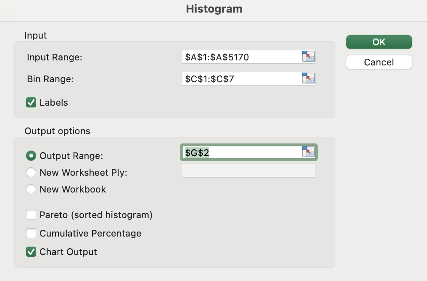The image size is (427, 281).
Task: Click range selector icon for Output Range
Action: 308,152
